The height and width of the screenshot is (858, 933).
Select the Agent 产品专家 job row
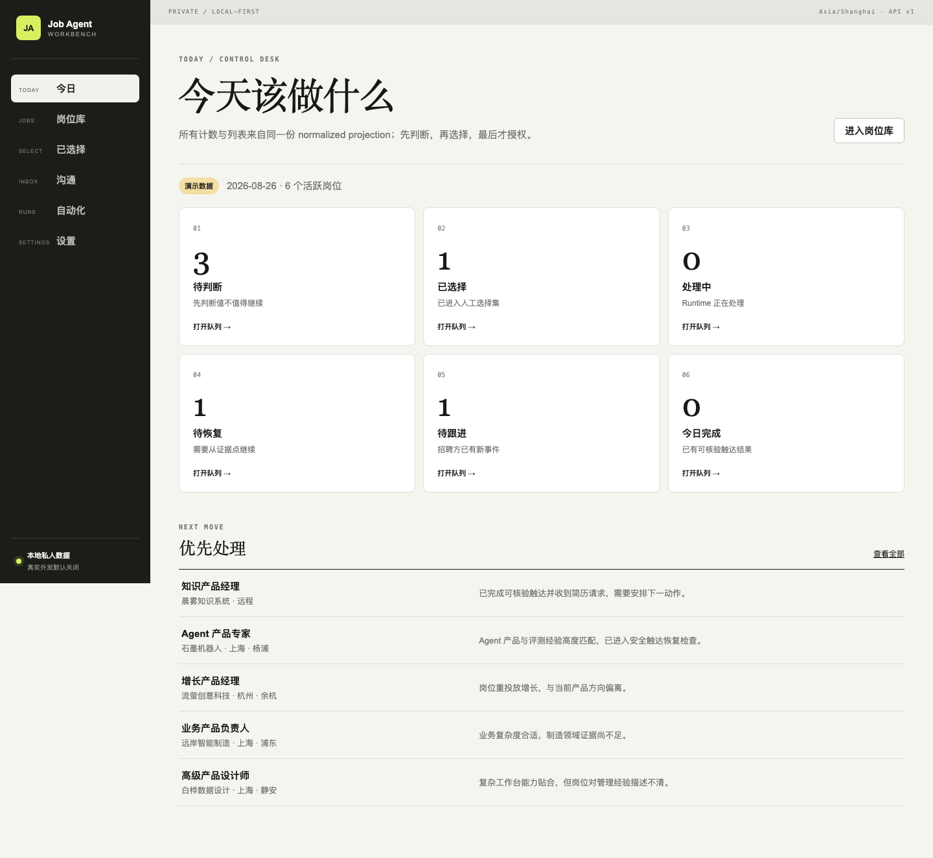542,640
